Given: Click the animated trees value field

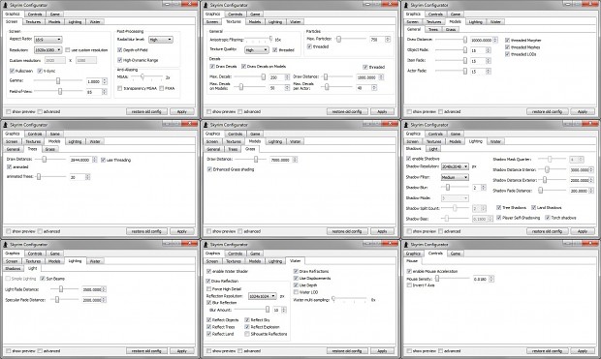Looking at the screenshot, I should coord(77,177).
